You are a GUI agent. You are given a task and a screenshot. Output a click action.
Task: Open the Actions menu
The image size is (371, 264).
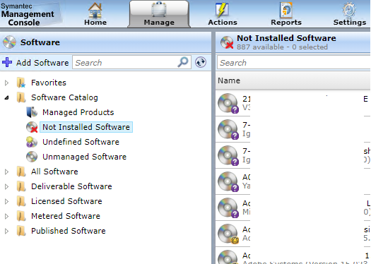click(x=223, y=14)
